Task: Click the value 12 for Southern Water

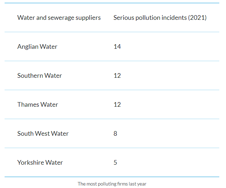Action: [117, 76]
